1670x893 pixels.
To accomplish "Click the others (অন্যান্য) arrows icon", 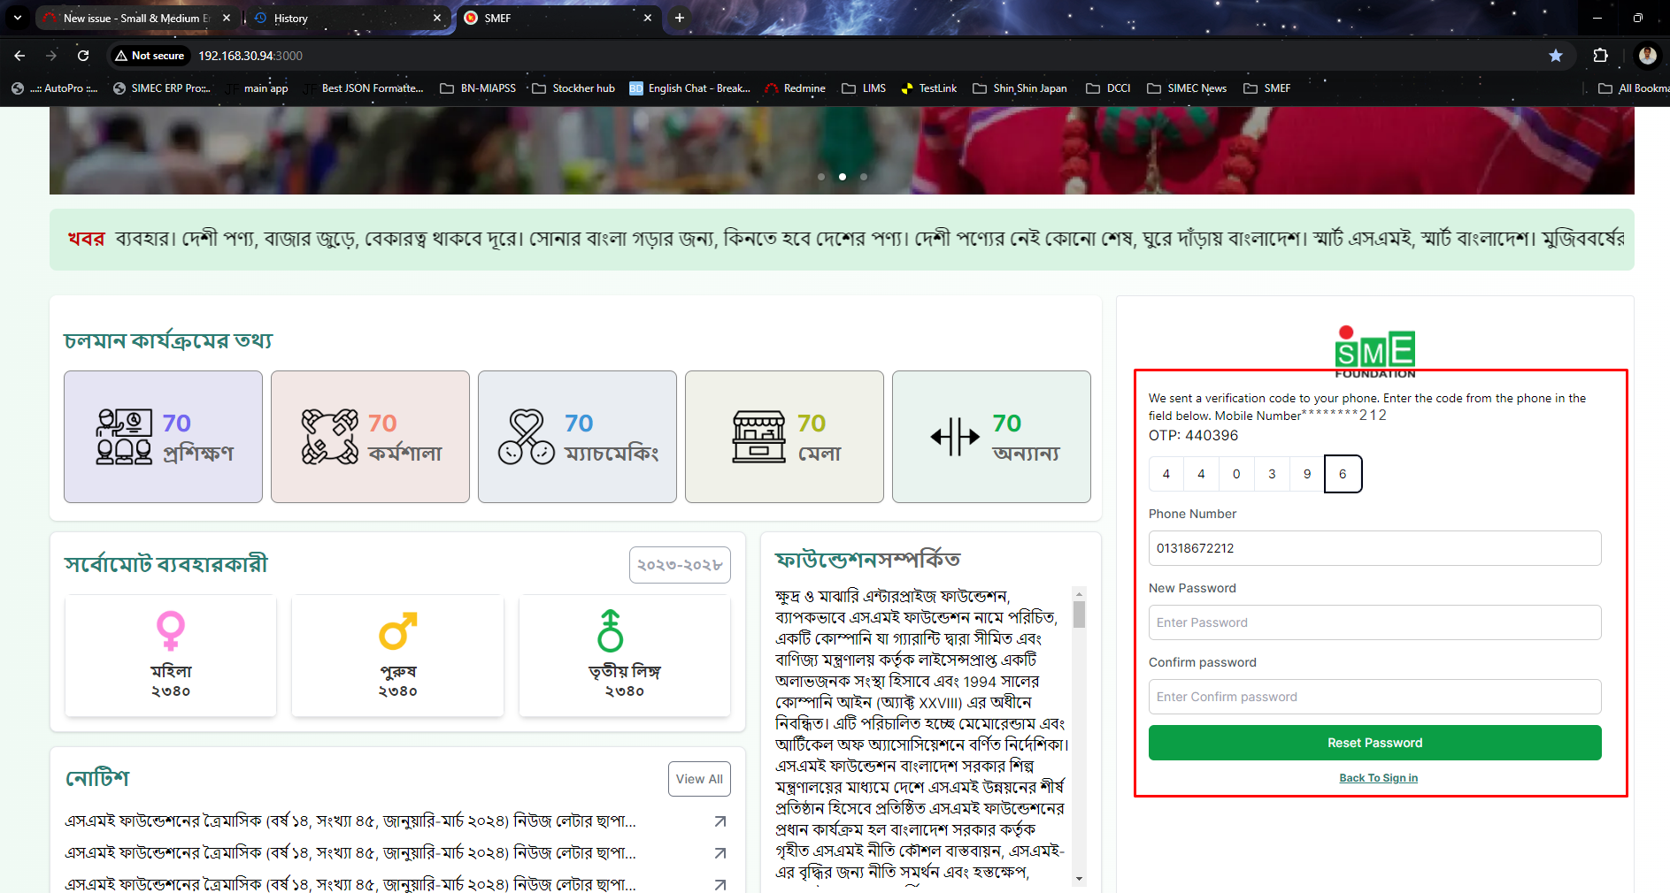I will click(955, 437).
